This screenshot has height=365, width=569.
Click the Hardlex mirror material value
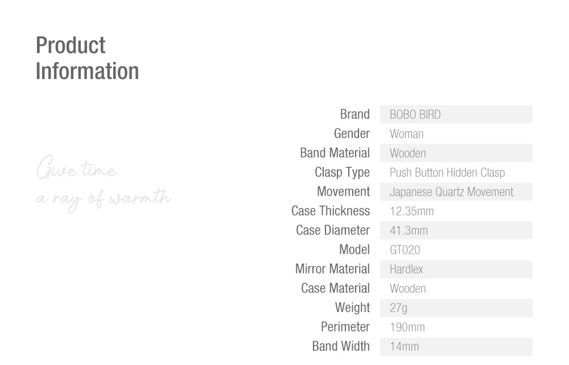click(x=406, y=269)
